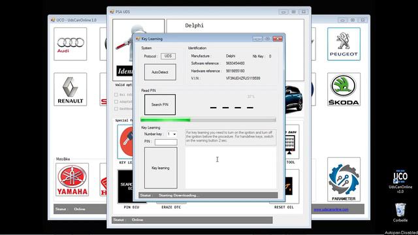Click the Dash Tool icon in PSA UDS
This screenshot has width=418, height=235.
(x=292, y=142)
